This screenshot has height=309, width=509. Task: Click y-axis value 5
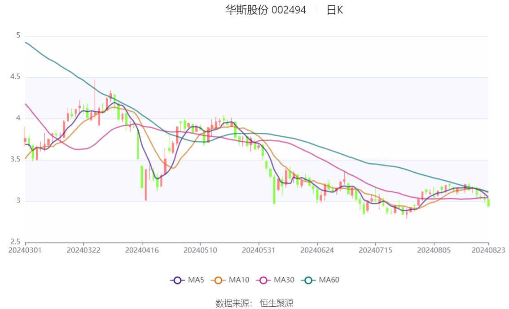pyautogui.click(x=18, y=35)
